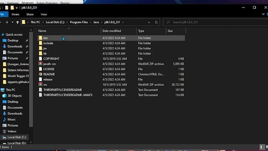This screenshot has height=151, width=268.
Task: Open zipperiz.github.io folder in sidebar
Action: 18,82
